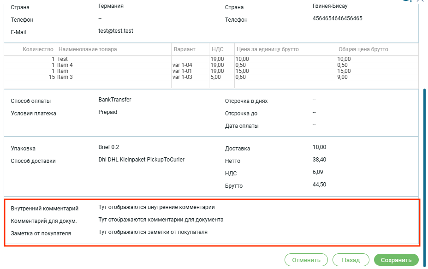Click the Общая цена брутто header
The width and height of the screenshot is (428, 269).
click(x=363, y=49)
